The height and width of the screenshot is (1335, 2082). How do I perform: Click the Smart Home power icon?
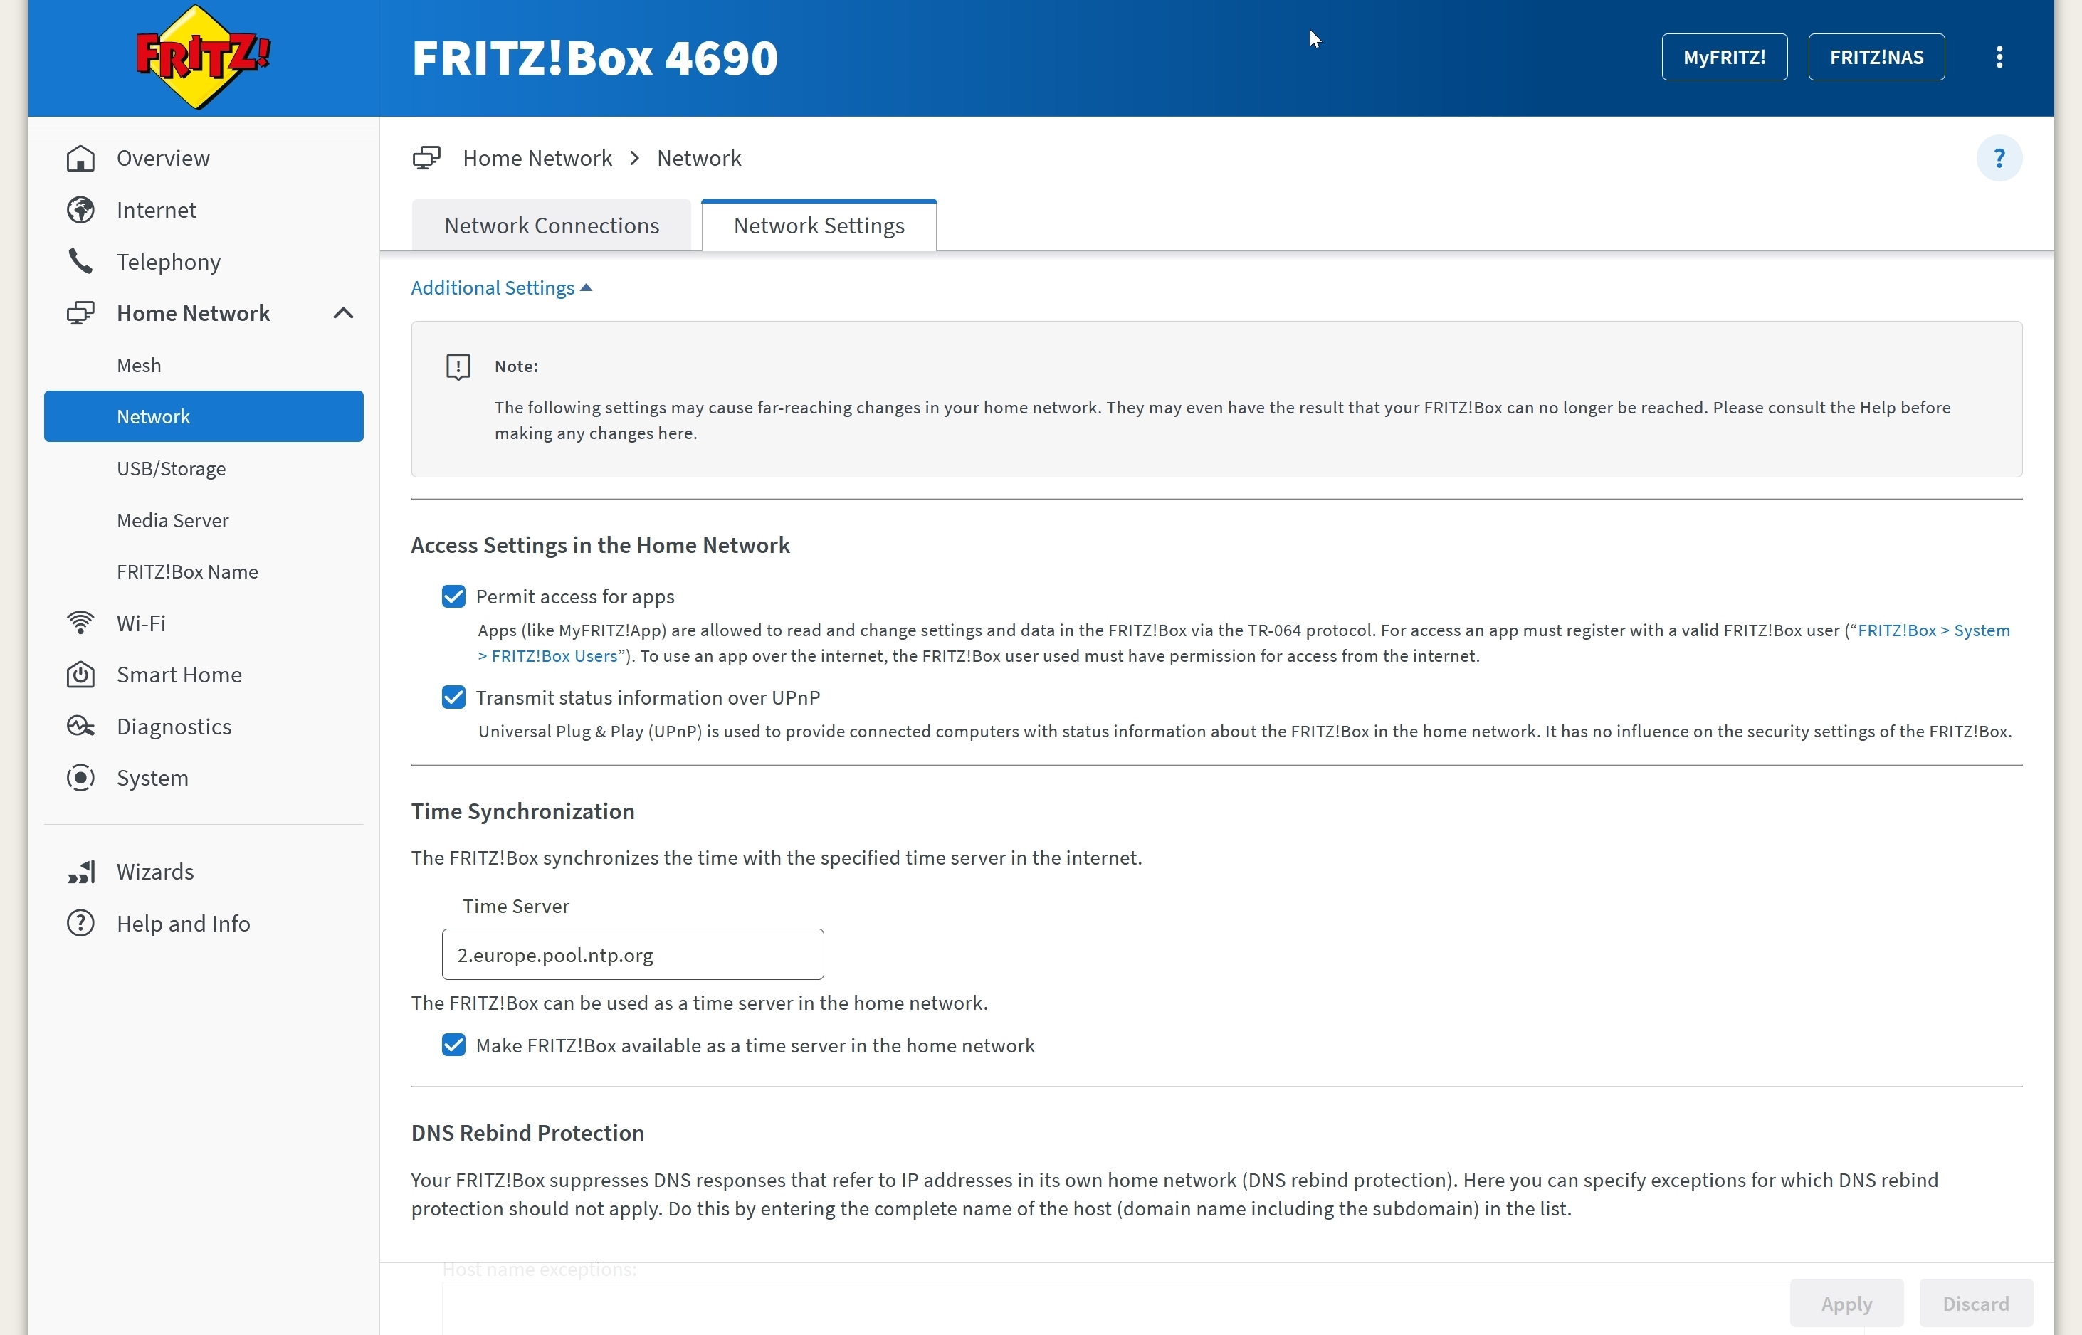(80, 675)
